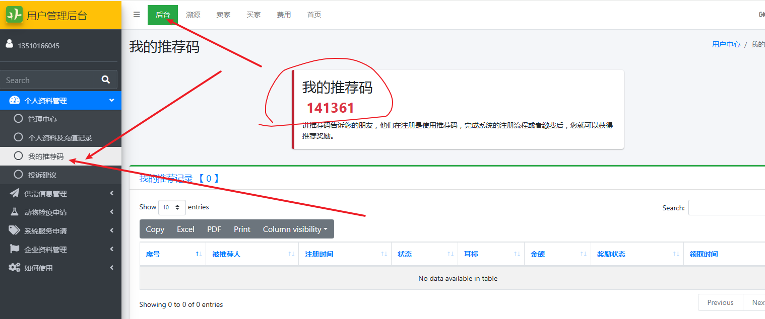Click the gears icon of 如何使用

pos(15,268)
